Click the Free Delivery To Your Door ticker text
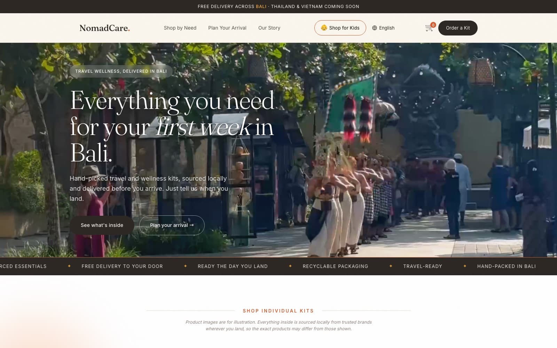The image size is (557, 348). 122,266
